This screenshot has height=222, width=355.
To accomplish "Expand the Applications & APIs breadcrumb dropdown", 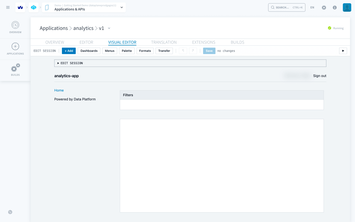I will click(122, 7).
